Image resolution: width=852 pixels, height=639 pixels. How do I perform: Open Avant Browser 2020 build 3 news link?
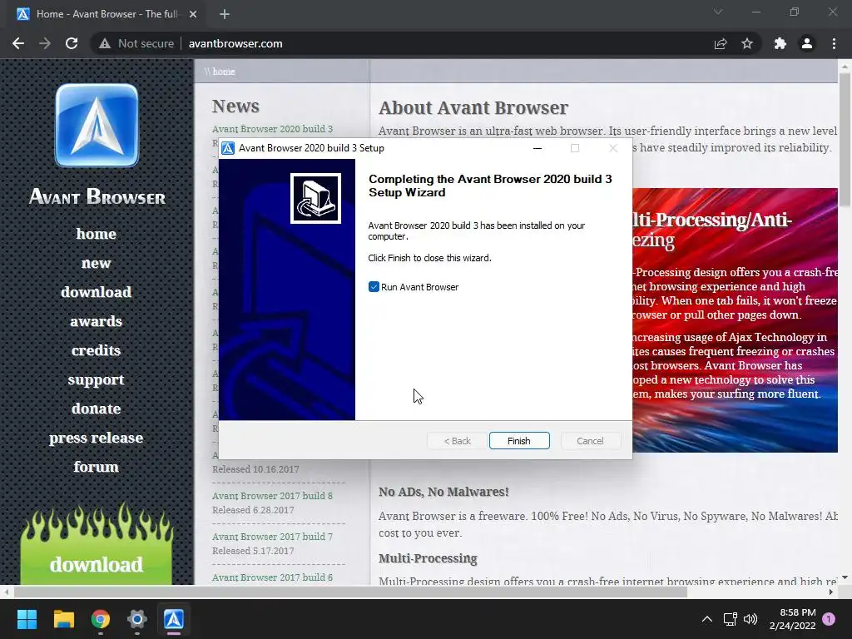click(272, 129)
